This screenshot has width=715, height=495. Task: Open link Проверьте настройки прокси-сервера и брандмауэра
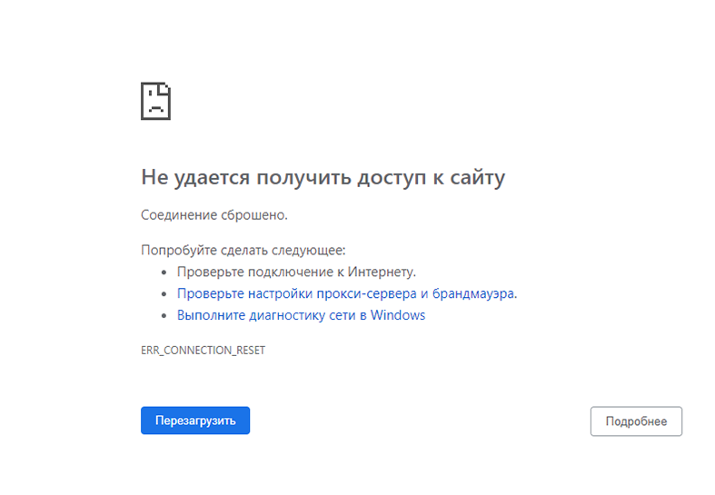tap(347, 293)
